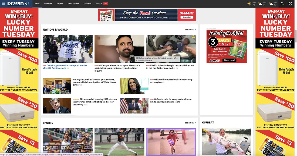This screenshot has height=156, width=297.
Task: Open Netanyahu praises Trump's peace efforts story
Action: point(94,82)
